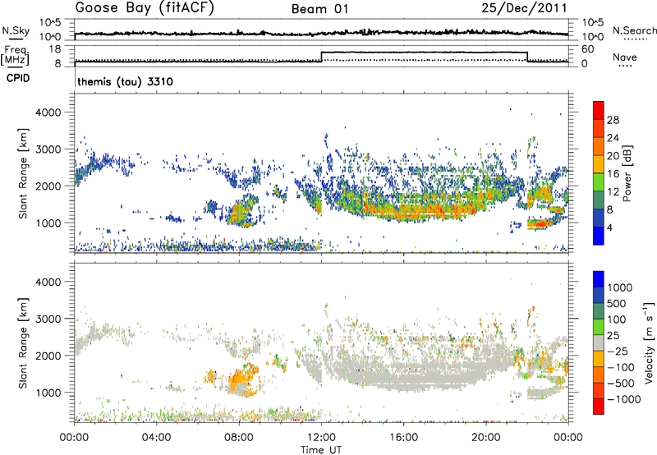Click the '4000' tick on power plot axis
The width and height of the screenshot is (657, 455).
(48, 113)
